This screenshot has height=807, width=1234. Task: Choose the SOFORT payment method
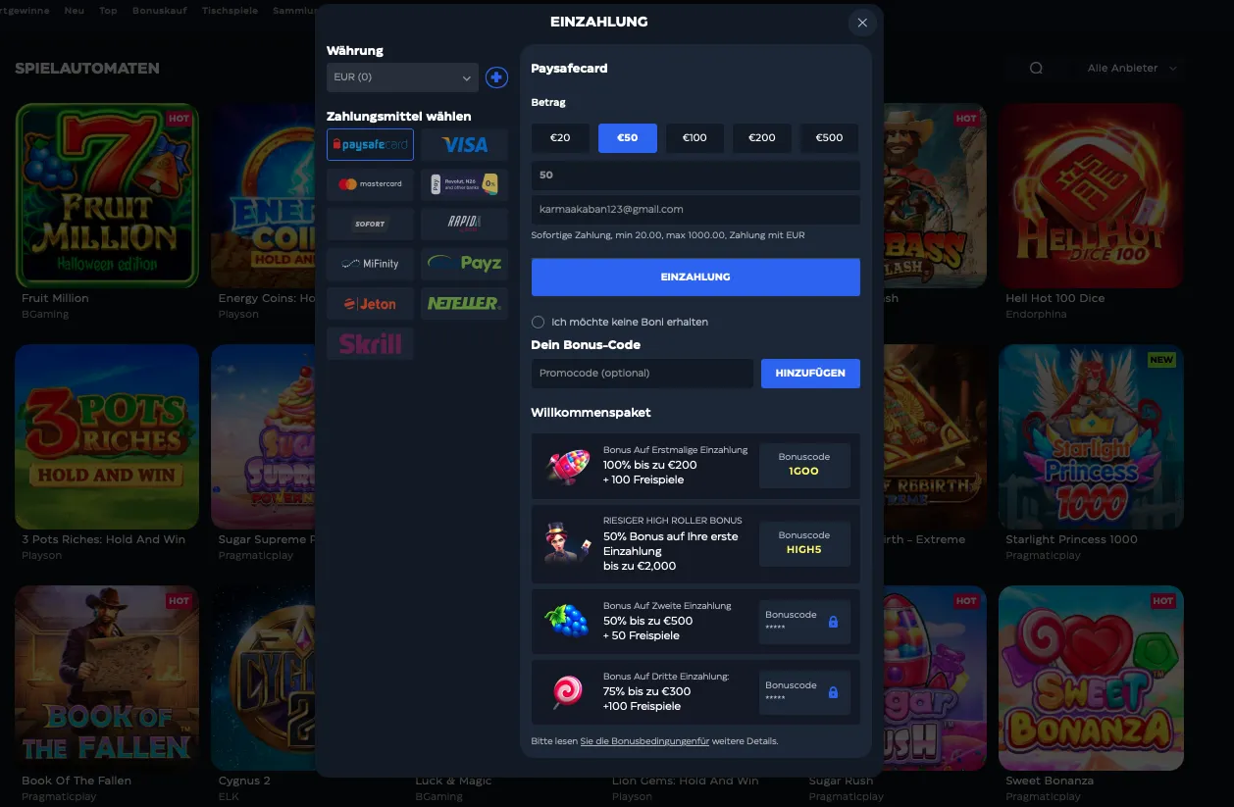(x=370, y=224)
